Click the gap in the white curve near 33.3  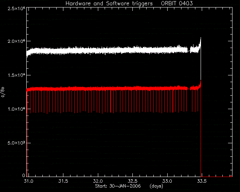189,51
